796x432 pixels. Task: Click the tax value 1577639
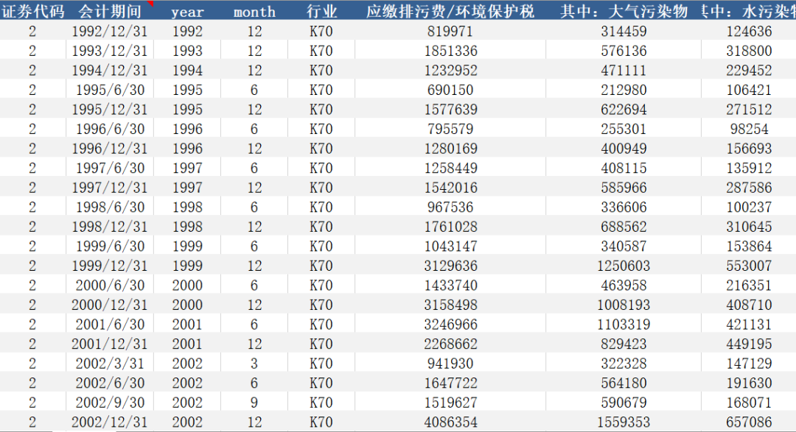tap(451, 110)
